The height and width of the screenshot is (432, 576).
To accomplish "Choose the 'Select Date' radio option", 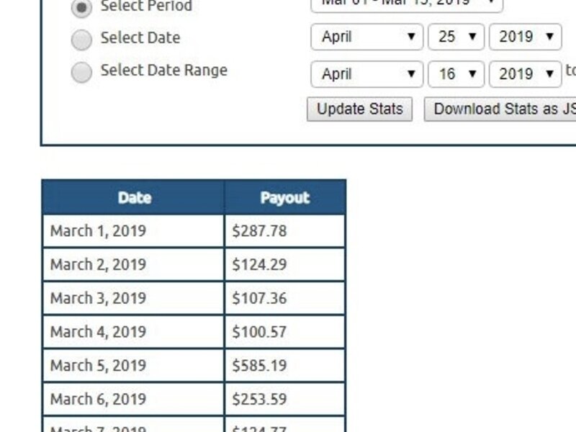I will point(82,40).
